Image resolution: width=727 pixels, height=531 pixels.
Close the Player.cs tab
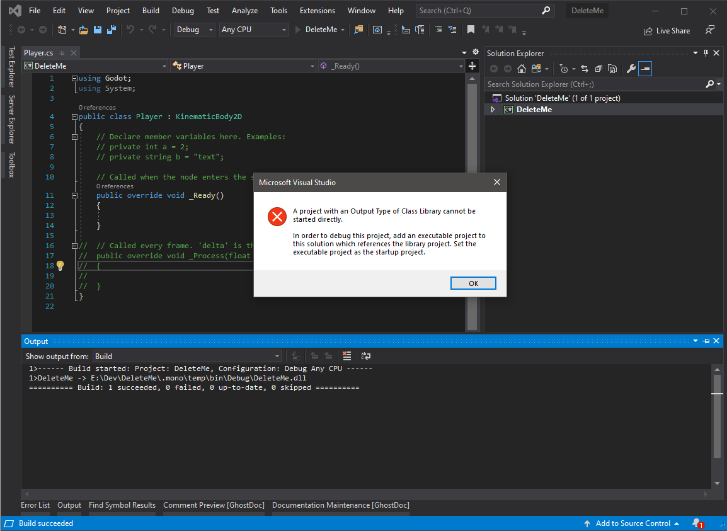click(73, 53)
